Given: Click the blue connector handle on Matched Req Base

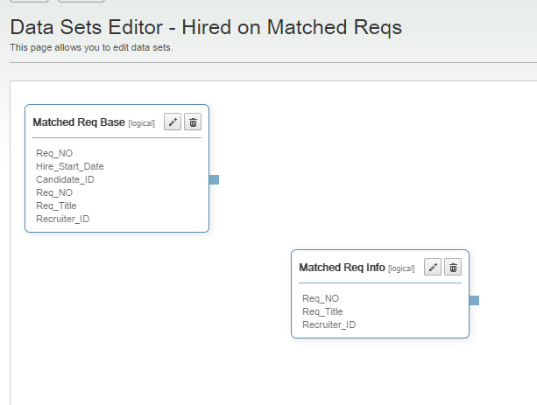Looking at the screenshot, I should pos(214,179).
